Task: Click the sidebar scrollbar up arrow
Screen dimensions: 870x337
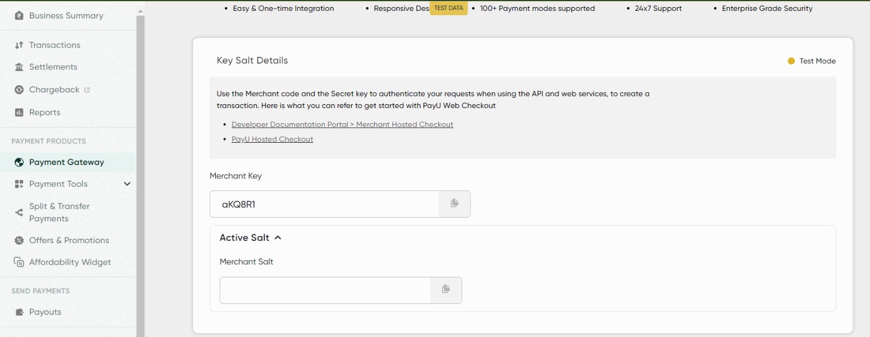Action: click(140, 11)
